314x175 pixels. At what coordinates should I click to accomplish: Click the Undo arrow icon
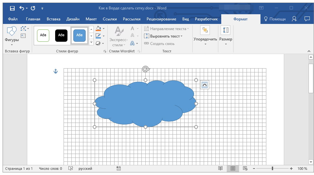[22, 8]
